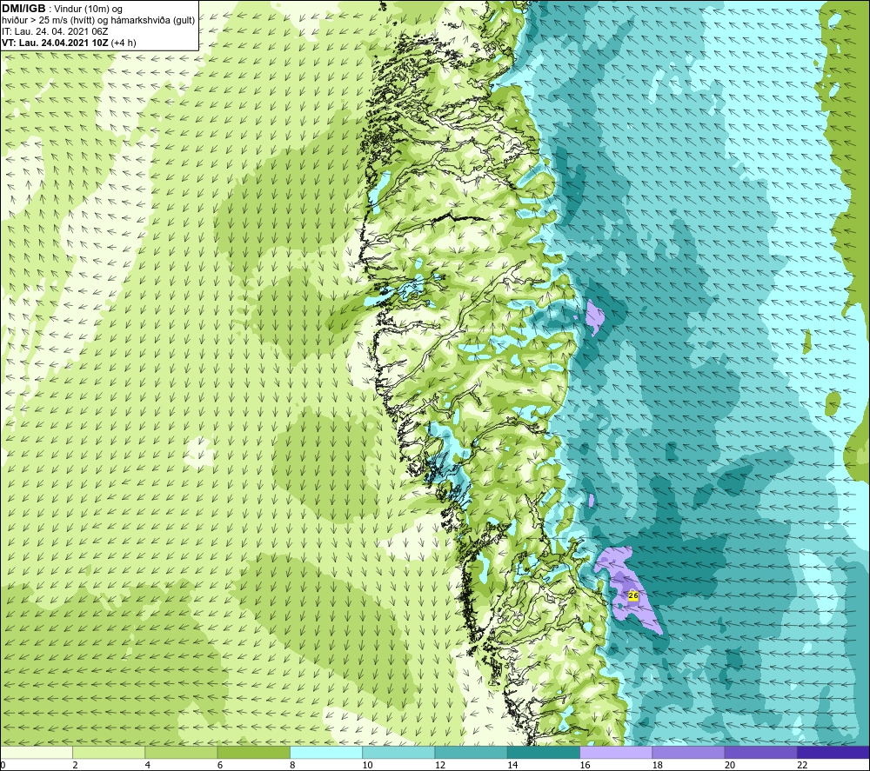
Task: Pick the 8–10 m/s light cyan swatch
Action: click(326, 752)
